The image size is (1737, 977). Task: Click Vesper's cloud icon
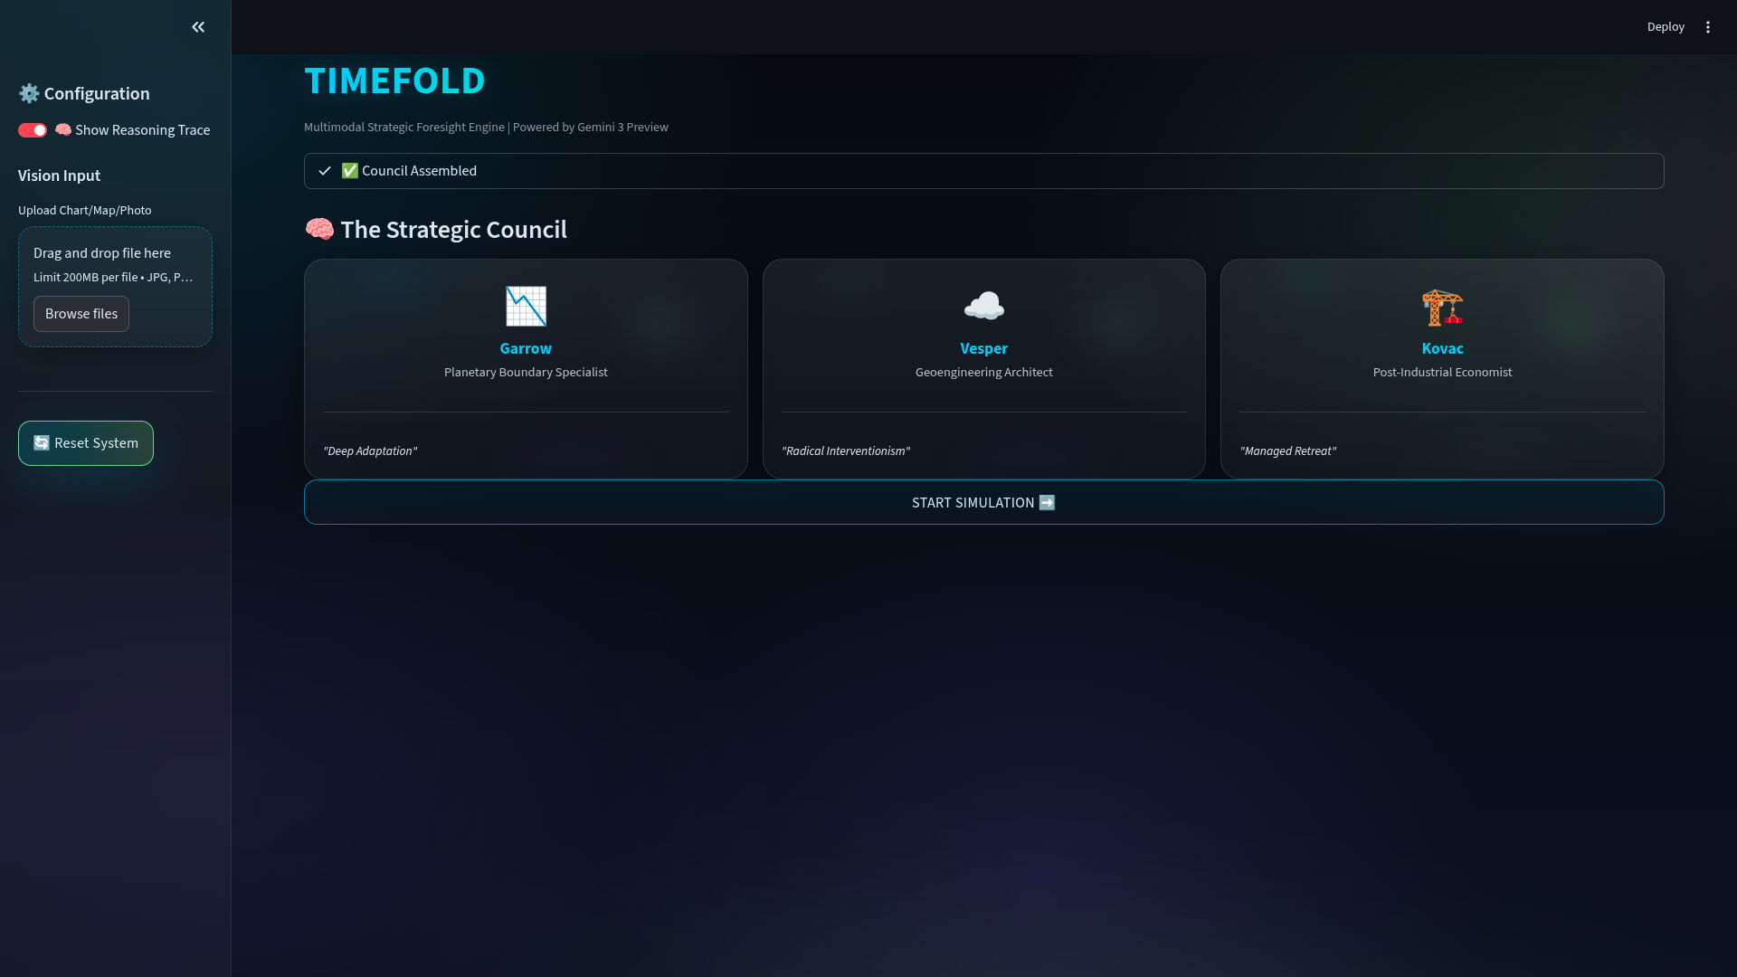click(983, 307)
